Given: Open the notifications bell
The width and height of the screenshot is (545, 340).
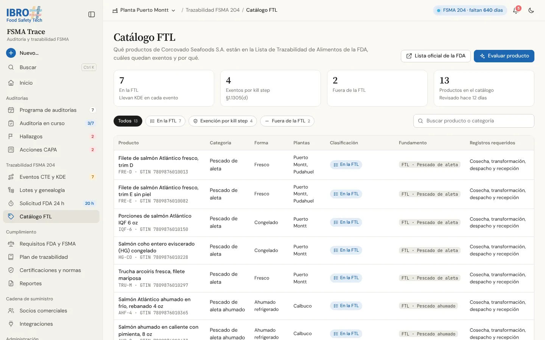Looking at the screenshot, I should coord(515,11).
